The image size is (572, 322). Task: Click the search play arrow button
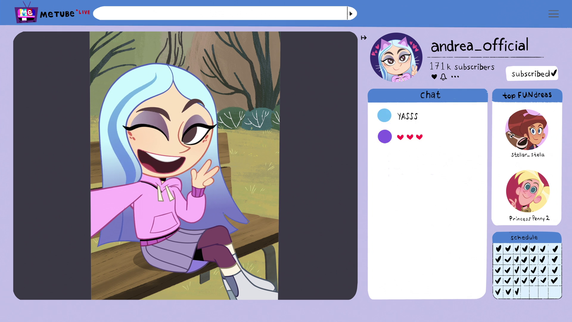(x=352, y=13)
